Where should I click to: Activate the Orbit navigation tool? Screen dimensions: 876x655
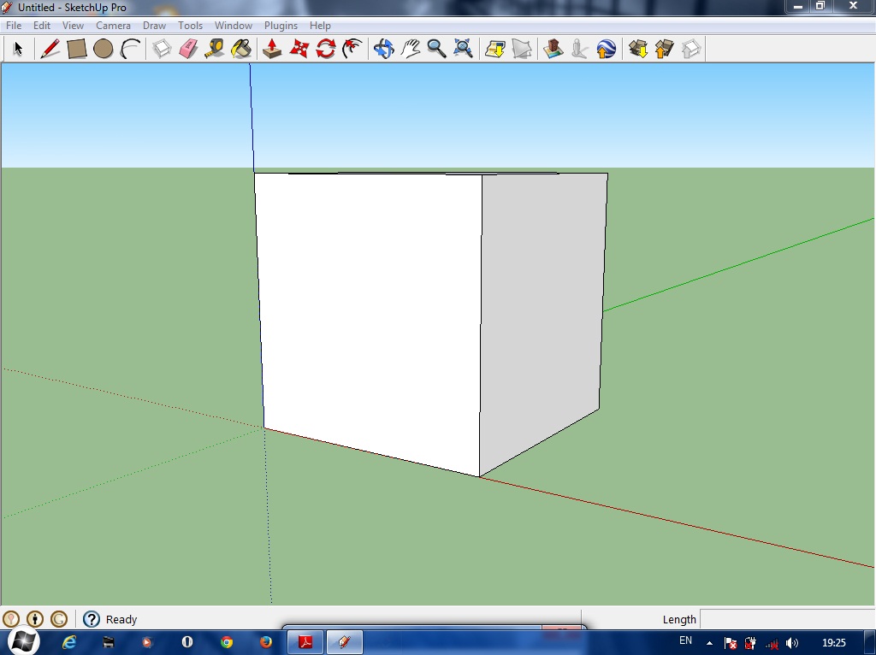(x=383, y=49)
